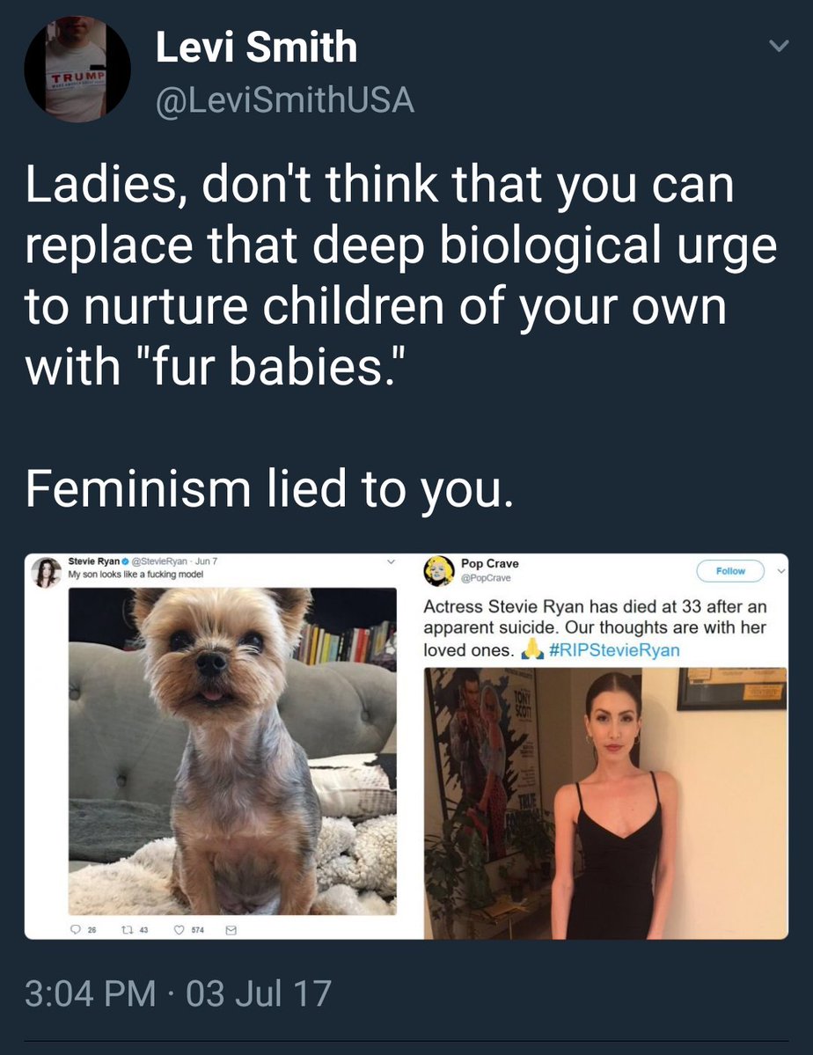
Task: Click the heart like icon showing 574
Action: 179,930
